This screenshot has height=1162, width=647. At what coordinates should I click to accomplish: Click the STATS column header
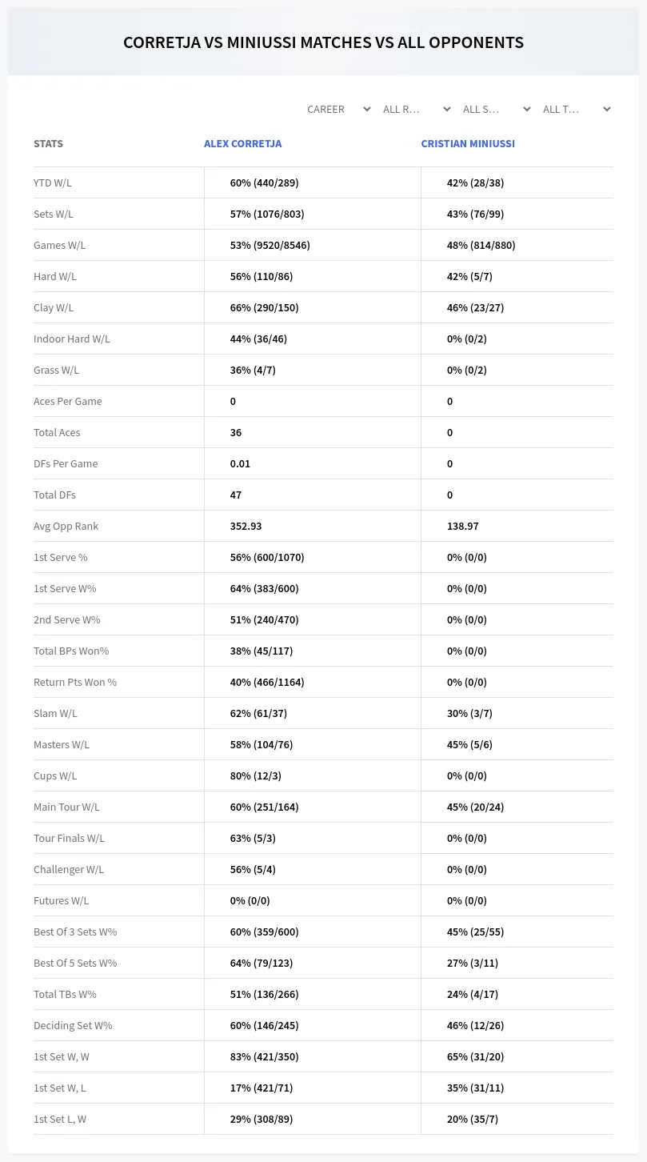(x=48, y=144)
